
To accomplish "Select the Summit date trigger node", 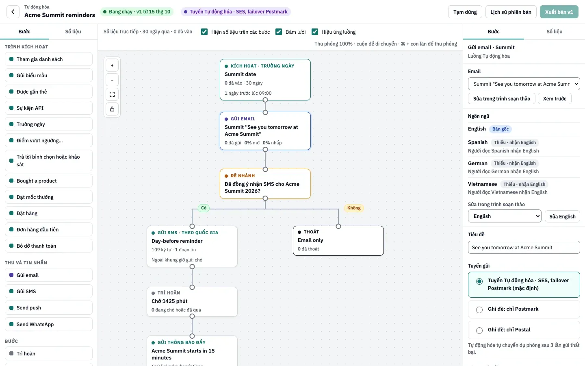I will (x=265, y=80).
